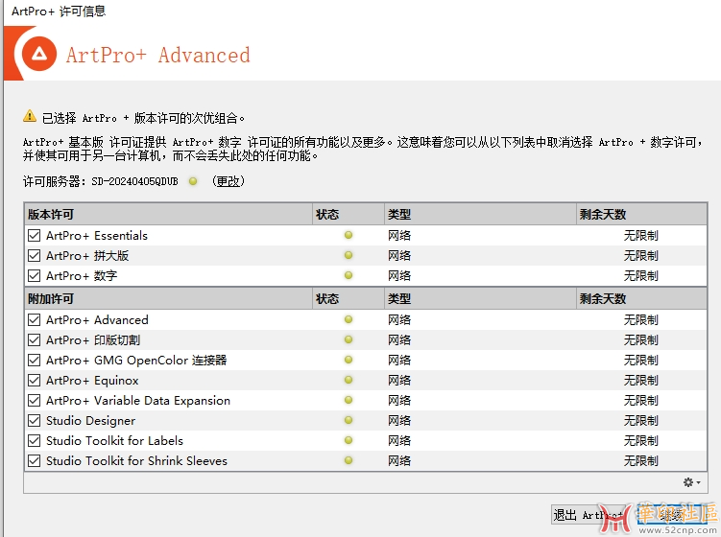721x537 pixels.
Task: Click the 附加许可 column header
Action: [168, 299]
